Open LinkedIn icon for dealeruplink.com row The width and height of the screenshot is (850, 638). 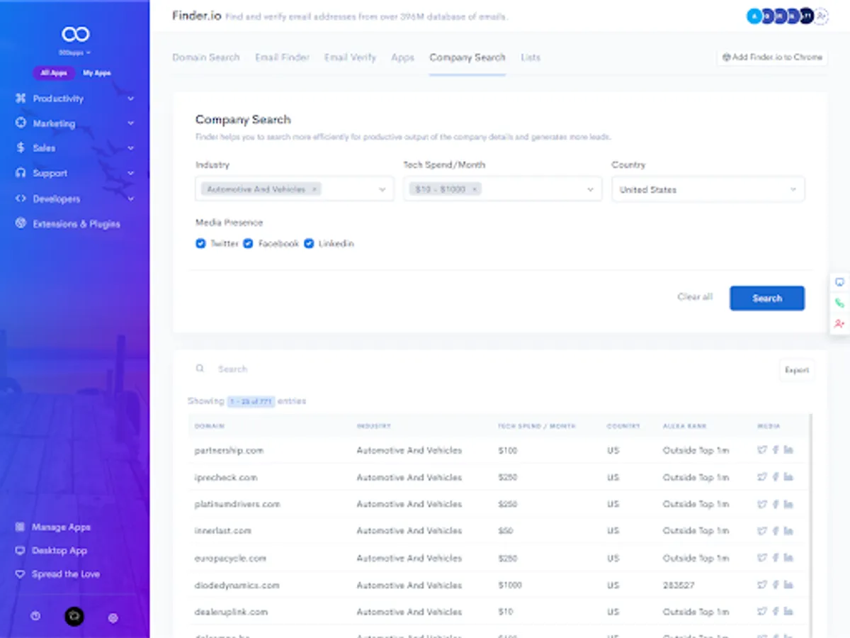pyautogui.click(x=788, y=612)
